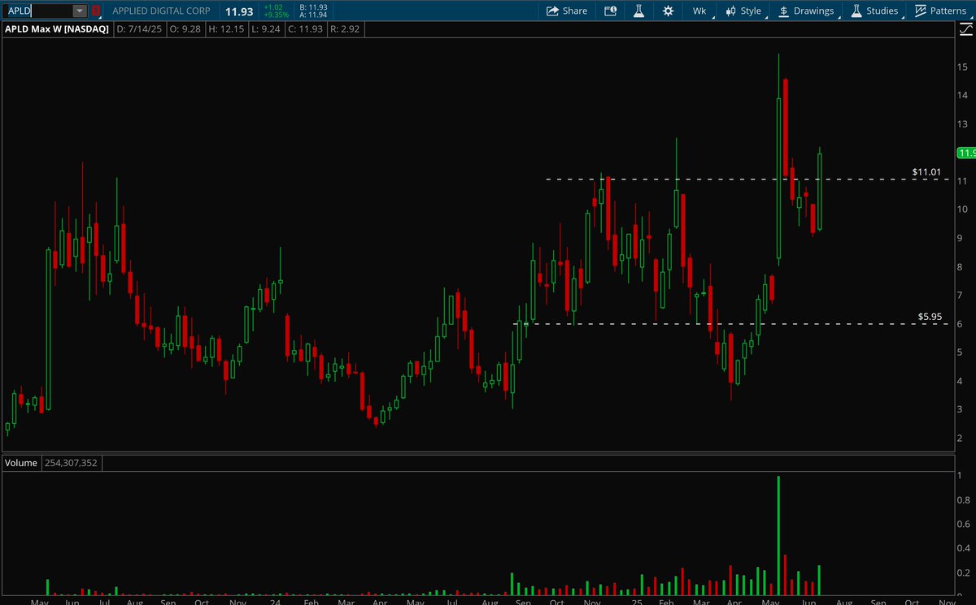Click the Share button

(567, 11)
